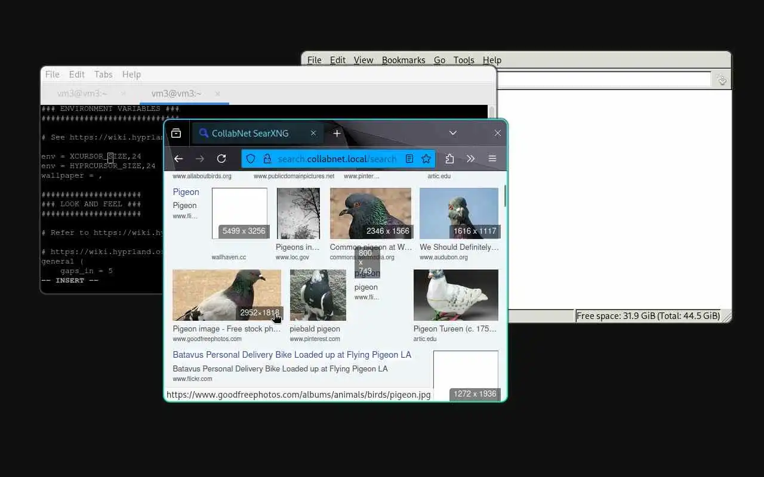This screenshot has width=764, height=477.
Task: Open the list all tabs chevron
Action: point(453,134)
